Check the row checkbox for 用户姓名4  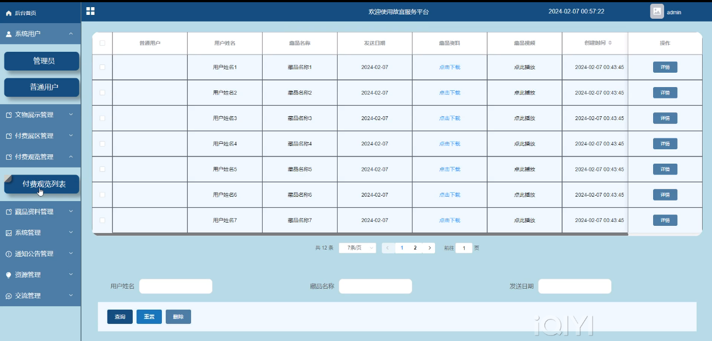coord(102,144)
